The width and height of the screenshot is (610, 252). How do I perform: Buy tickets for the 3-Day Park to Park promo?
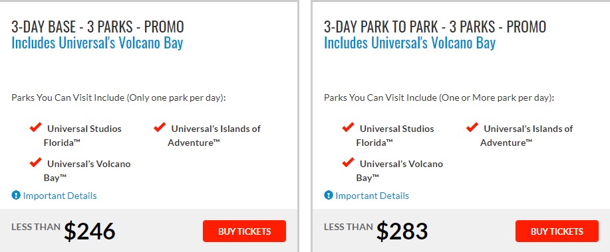(557, 231)
